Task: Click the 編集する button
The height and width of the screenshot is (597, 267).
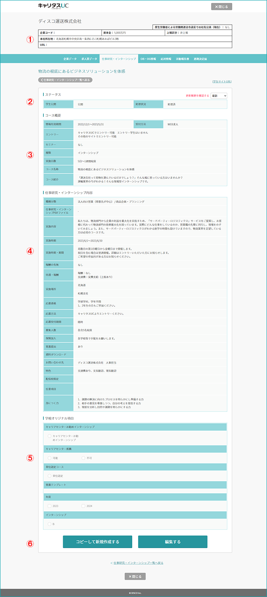Action: click(173, 542)
